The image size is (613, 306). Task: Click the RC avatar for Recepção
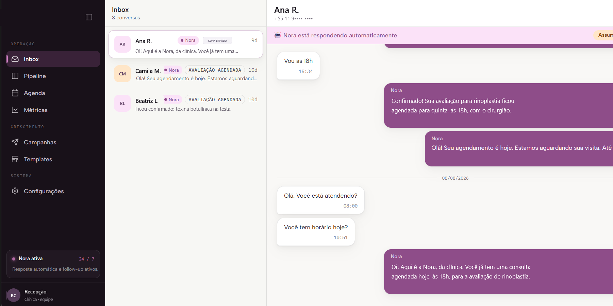tap(14, 295)
